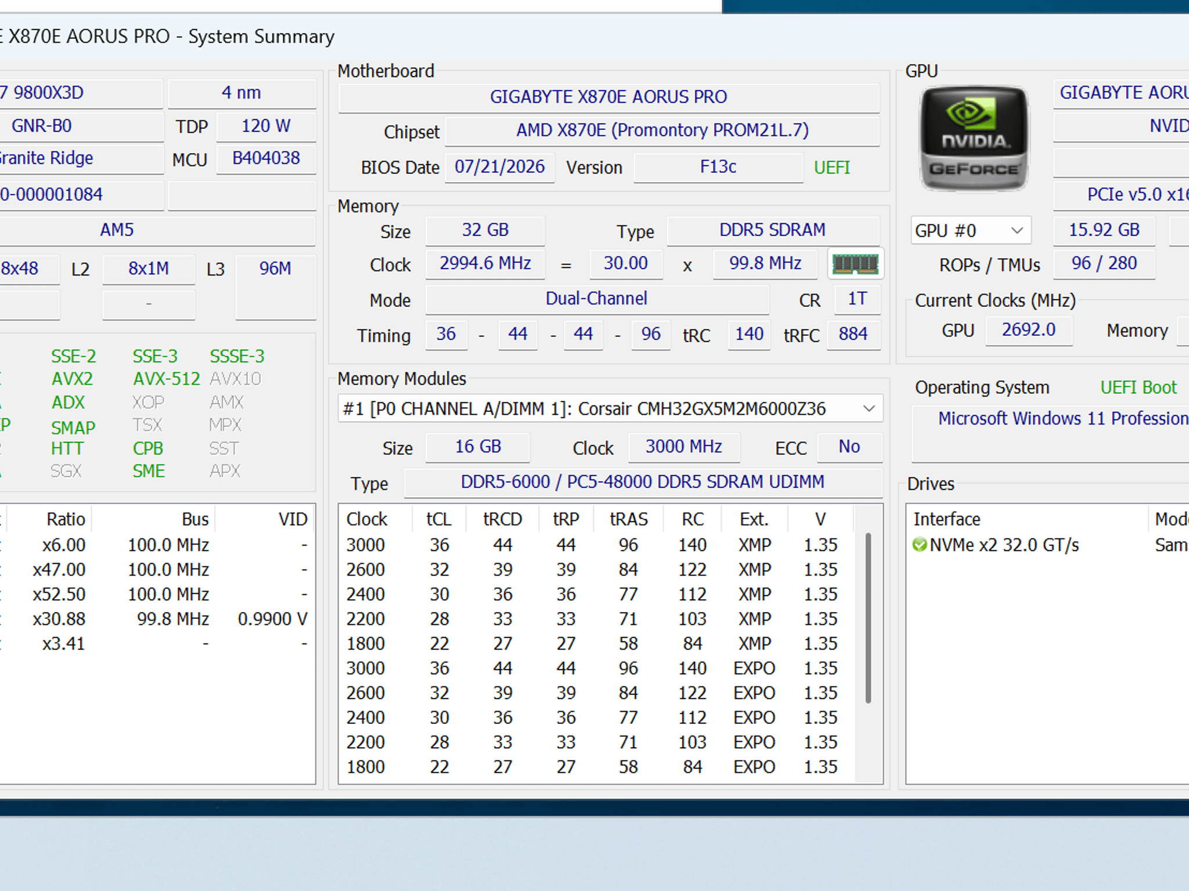Click the tRAS column header

pyautogui.click(x=629, y=519)
